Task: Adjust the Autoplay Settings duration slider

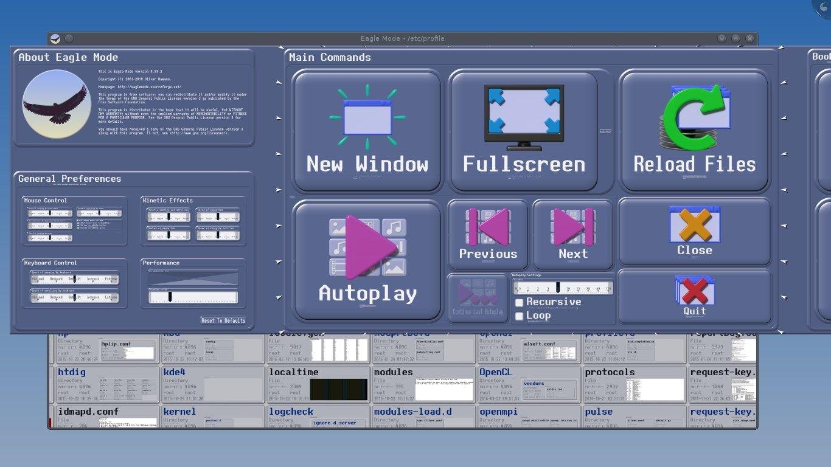Action: point(563,288)
